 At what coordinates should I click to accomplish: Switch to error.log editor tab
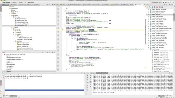105,5
